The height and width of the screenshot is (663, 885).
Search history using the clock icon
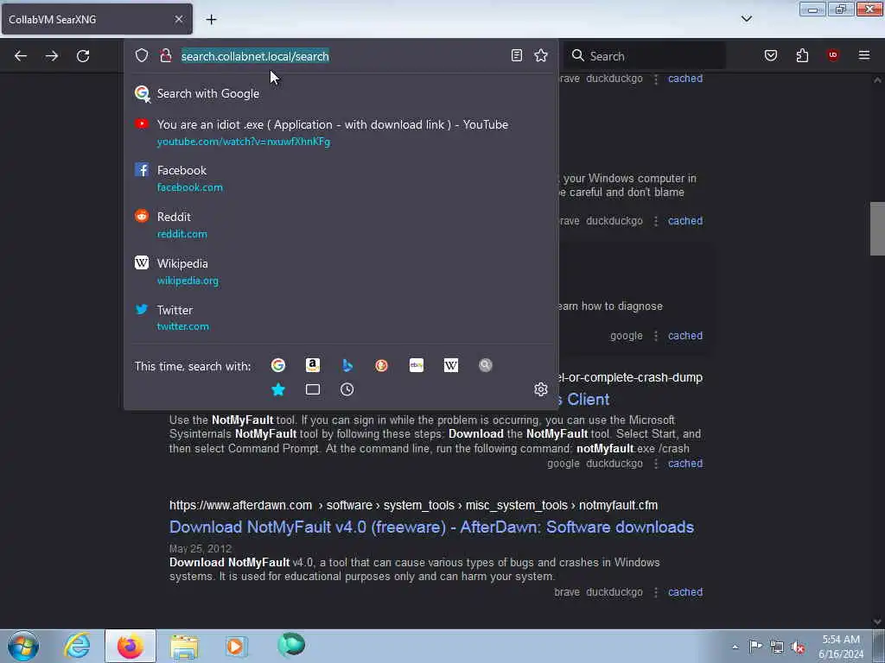click(x=347, y=389)
